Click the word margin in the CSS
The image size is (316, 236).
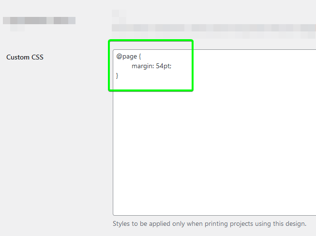(142, 66)
